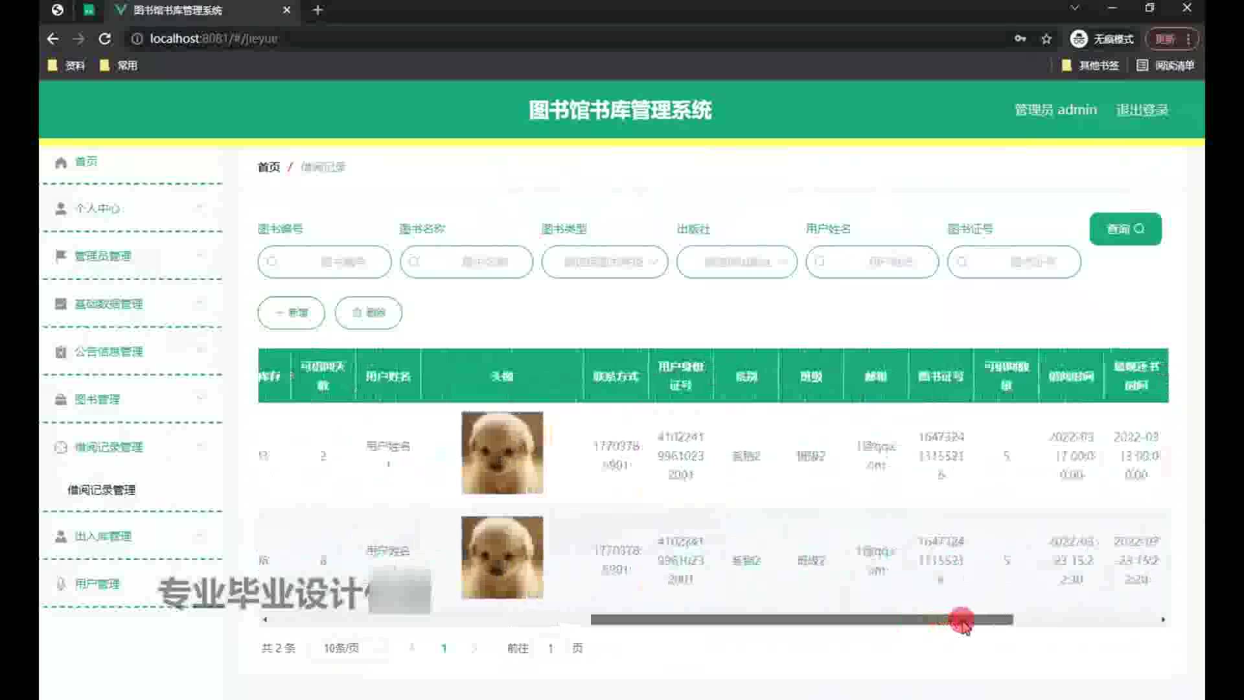Click the home icon in sidebar
This screenshot has height=700, width=1244.
61,162
